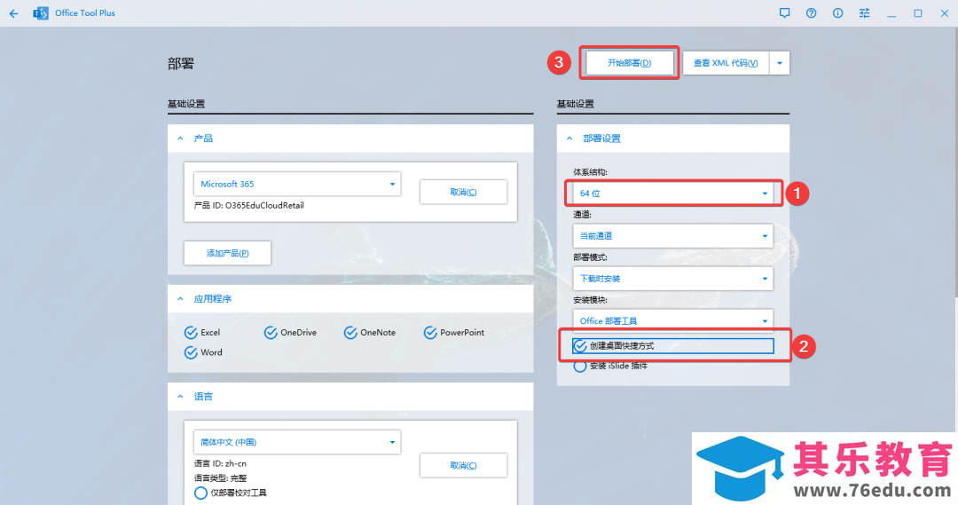Click the 添加产品(P) button
The image size is (958, 505).
[227, 253]
